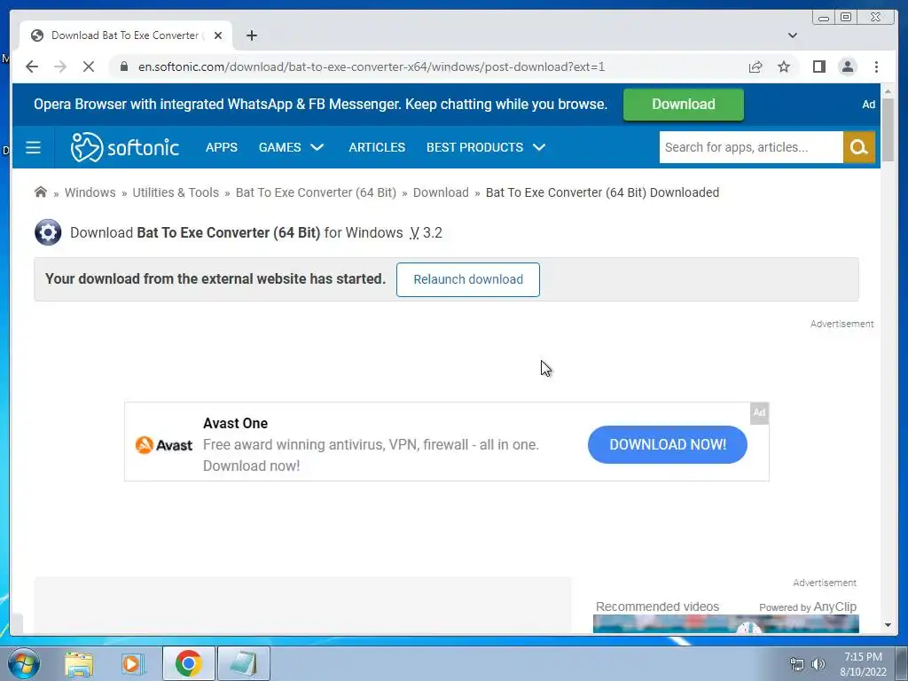Open the browser side panel icon
The image size is (908, 681).
(818, 67)
